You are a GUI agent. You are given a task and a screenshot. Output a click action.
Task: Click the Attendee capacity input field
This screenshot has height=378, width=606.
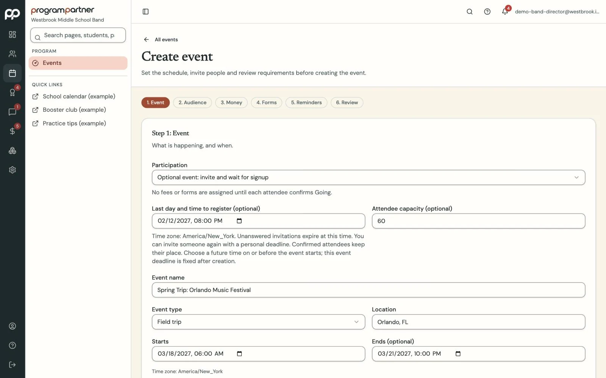[478, 221]
